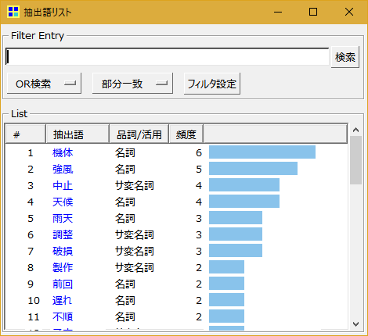Select the word 天候
The image size is (368, 336).
63,202
